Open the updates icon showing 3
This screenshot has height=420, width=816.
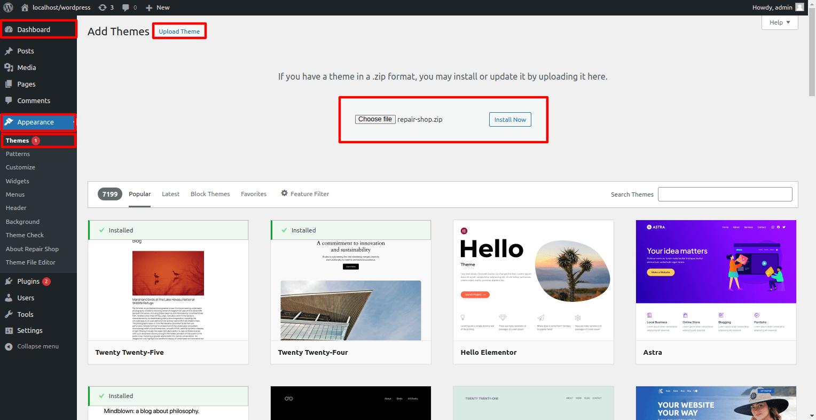pos(103,7)
